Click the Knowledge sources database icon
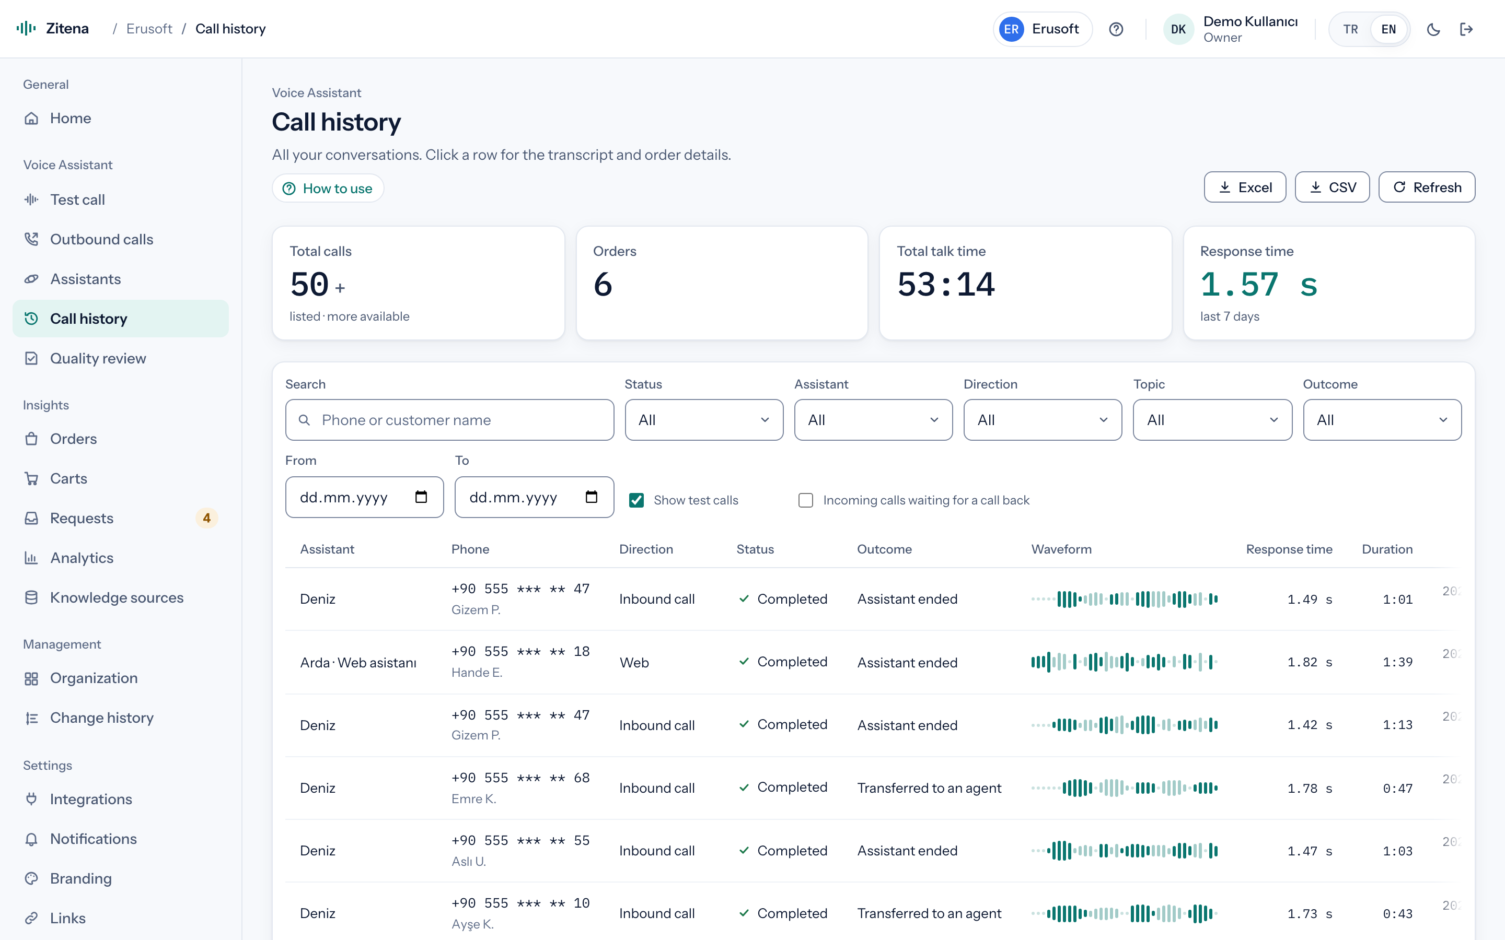The height and width of the screenshot is (940, 1505). (x=31, y=598)
